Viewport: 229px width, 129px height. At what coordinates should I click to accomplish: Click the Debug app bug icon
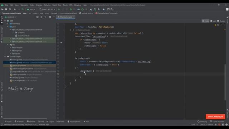71,9
